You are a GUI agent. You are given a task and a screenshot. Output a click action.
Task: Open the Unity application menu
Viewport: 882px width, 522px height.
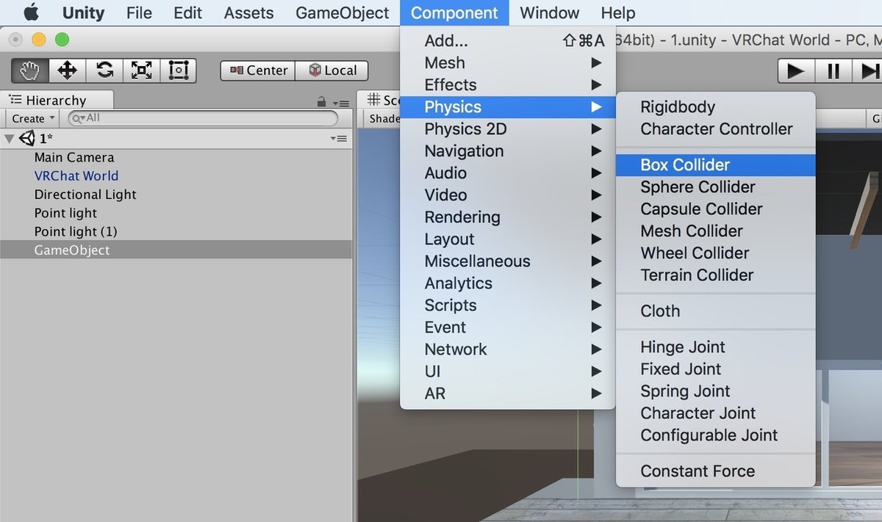pyautogui.click(x=83, y=12)
